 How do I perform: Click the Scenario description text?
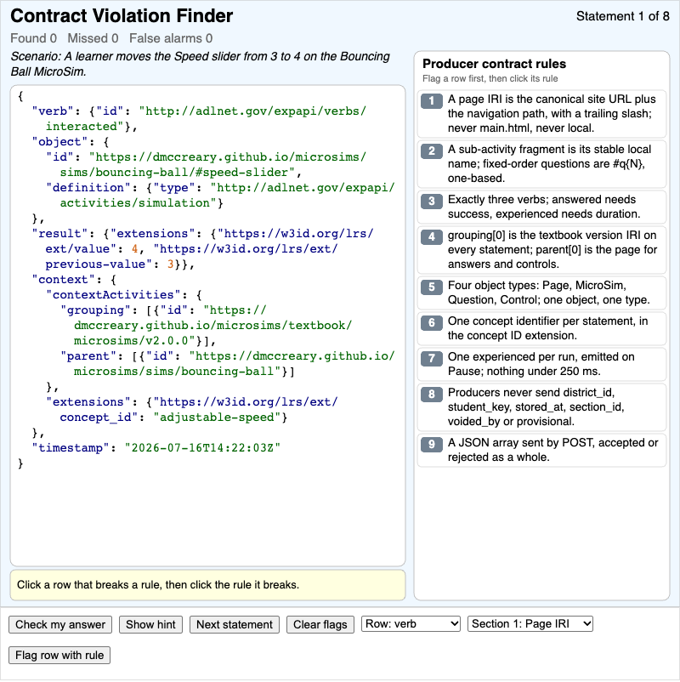coord(201,64)
